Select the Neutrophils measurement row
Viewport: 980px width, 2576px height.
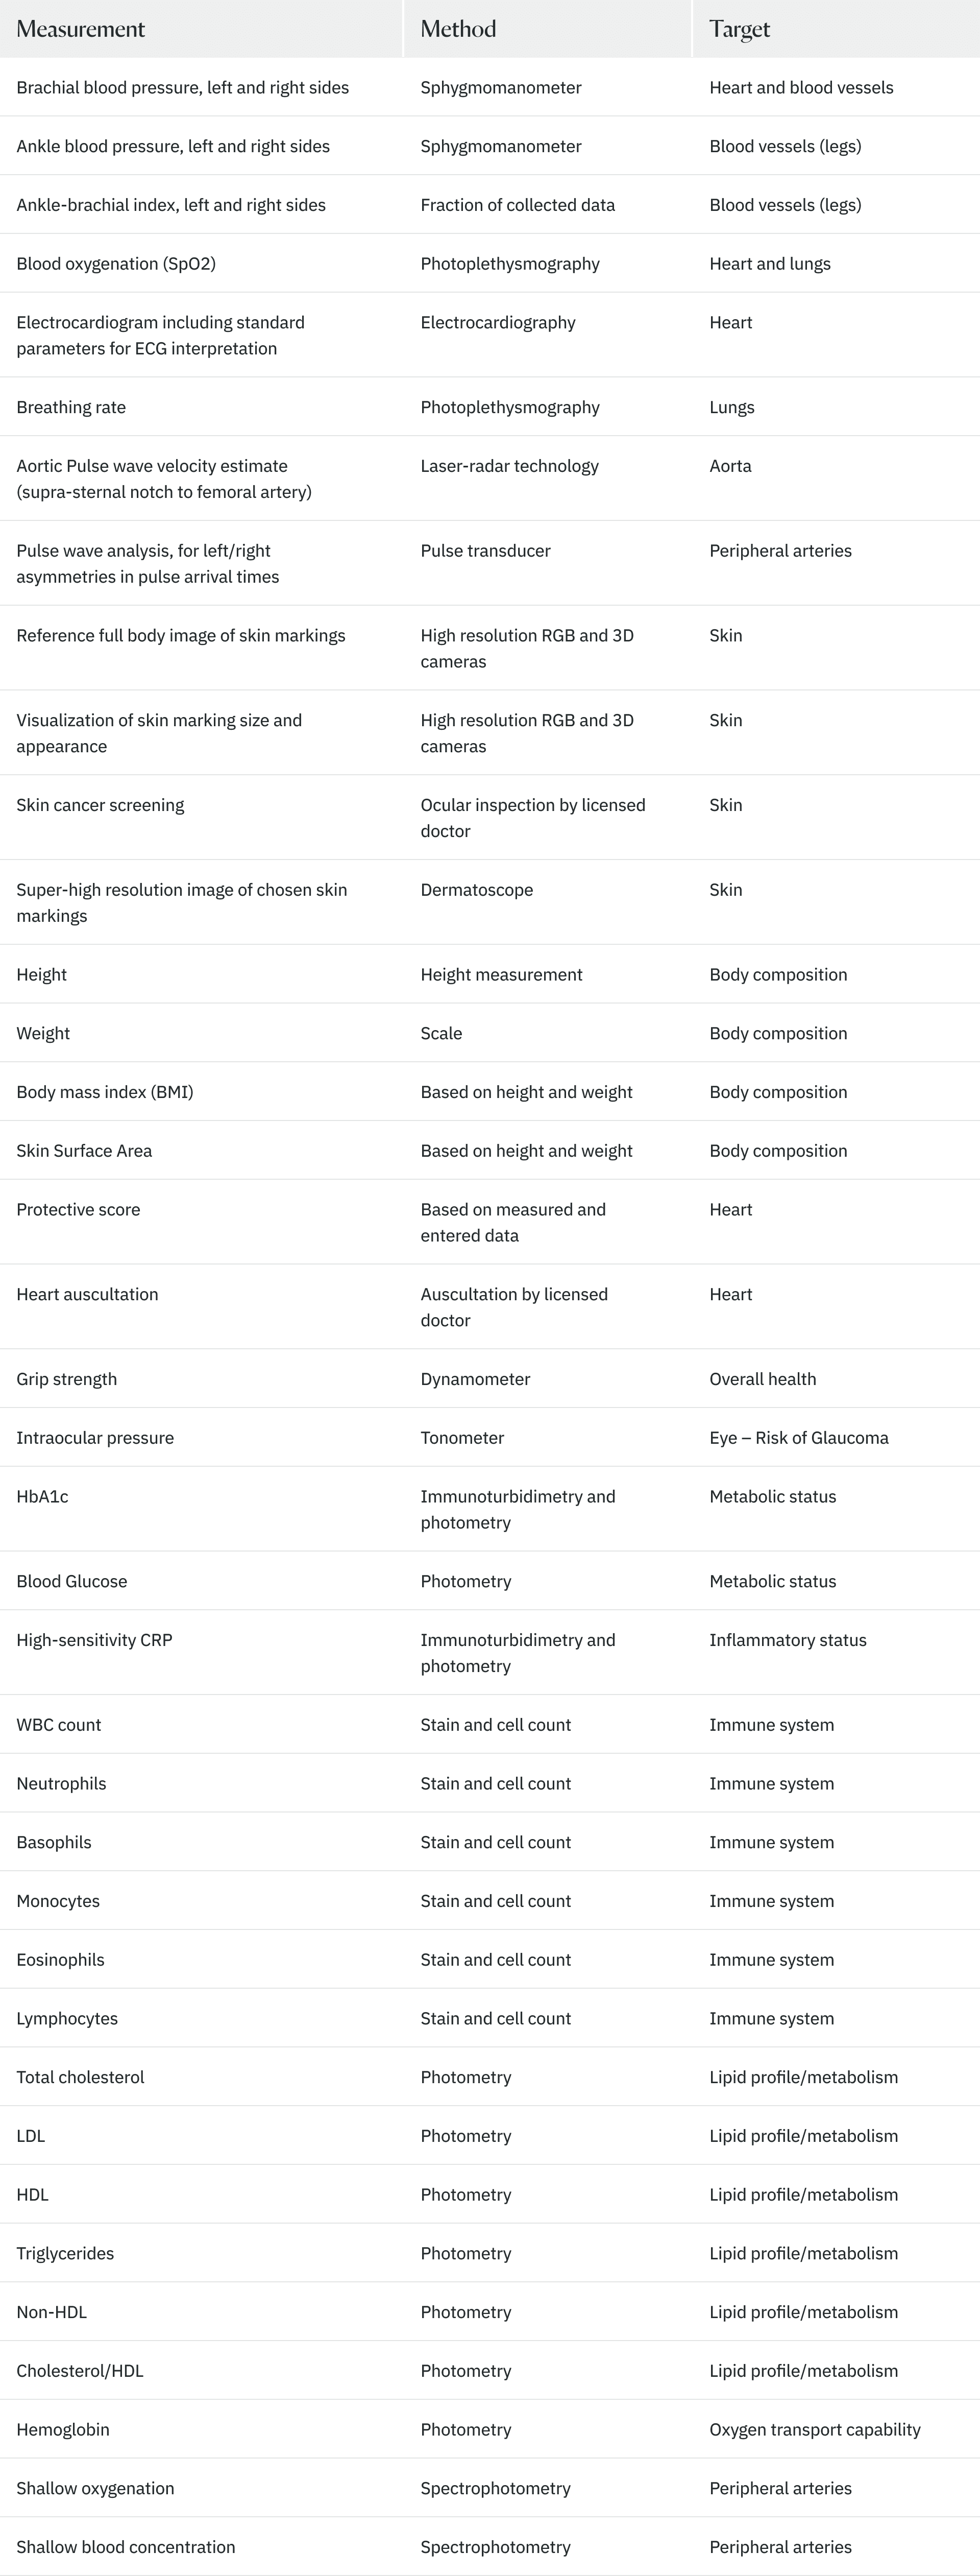pos(489,1784)
